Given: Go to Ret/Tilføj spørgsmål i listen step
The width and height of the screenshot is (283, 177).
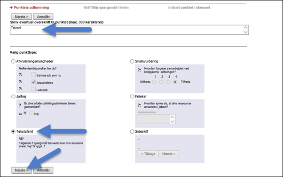Looking at the screenshot, I should [106, 8].
